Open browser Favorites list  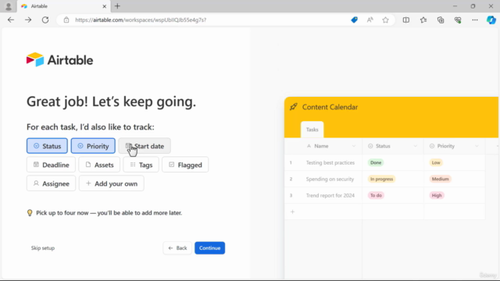423,20
